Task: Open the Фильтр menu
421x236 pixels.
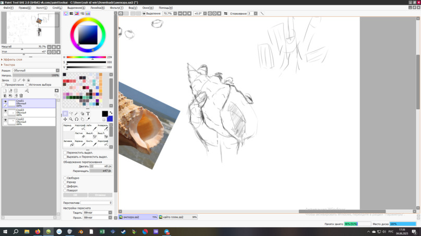Action: click(x=116, y=8)
